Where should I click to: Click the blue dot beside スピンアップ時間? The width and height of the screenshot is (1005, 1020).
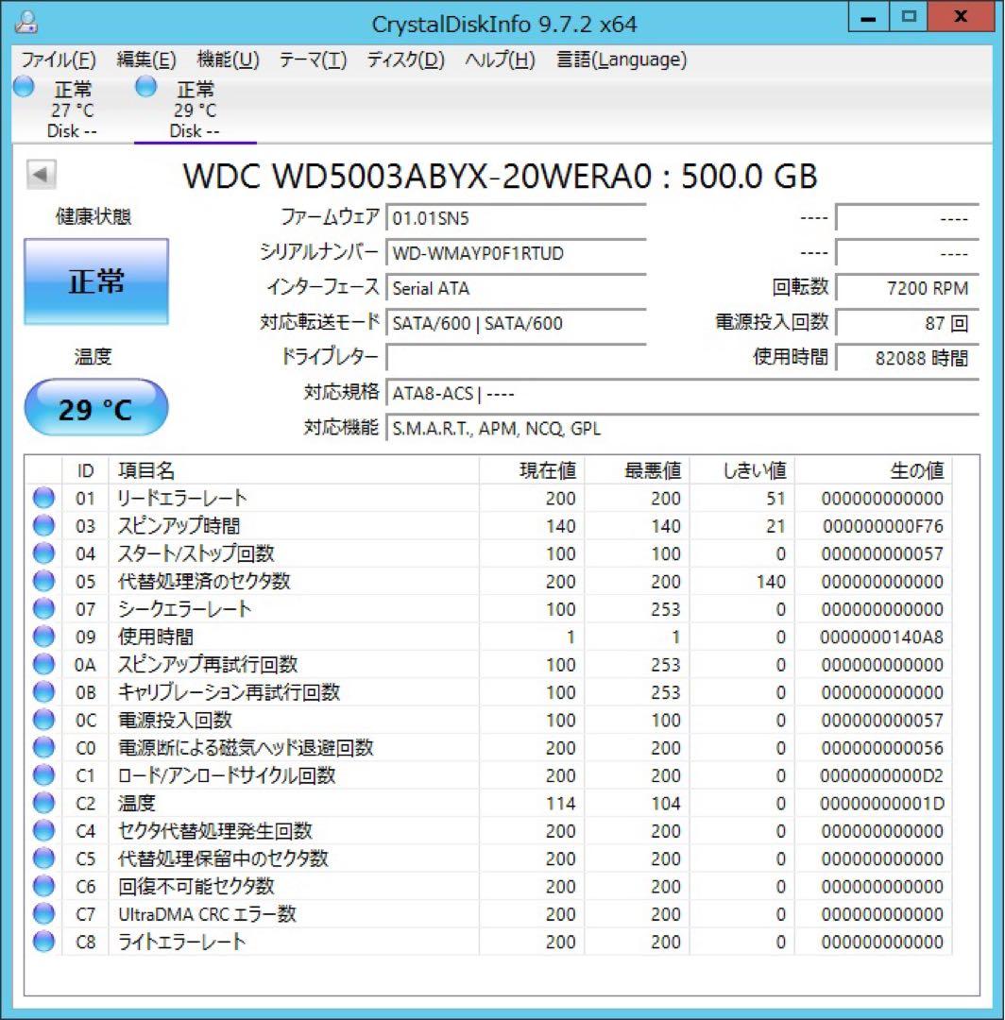click(43, 526)
